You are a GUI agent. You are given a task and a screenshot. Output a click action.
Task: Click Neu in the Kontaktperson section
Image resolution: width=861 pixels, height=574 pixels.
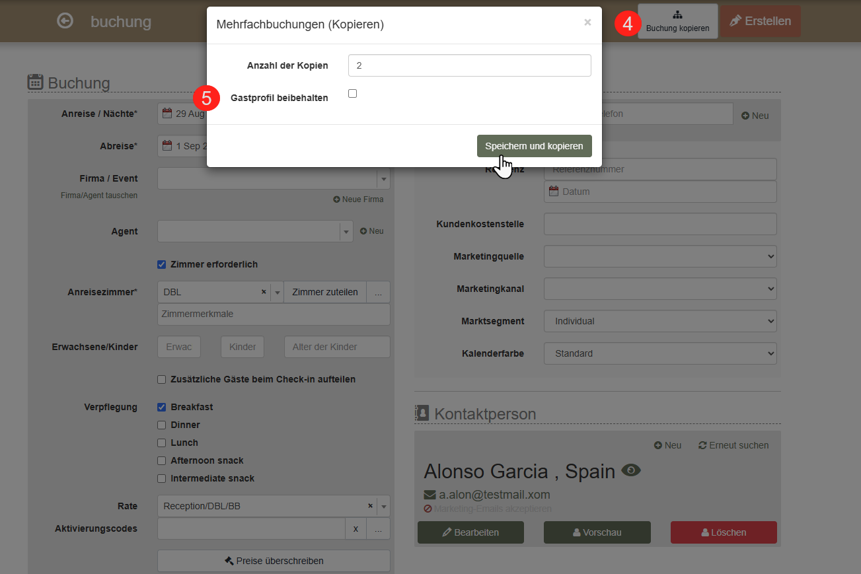pos(668,445)
